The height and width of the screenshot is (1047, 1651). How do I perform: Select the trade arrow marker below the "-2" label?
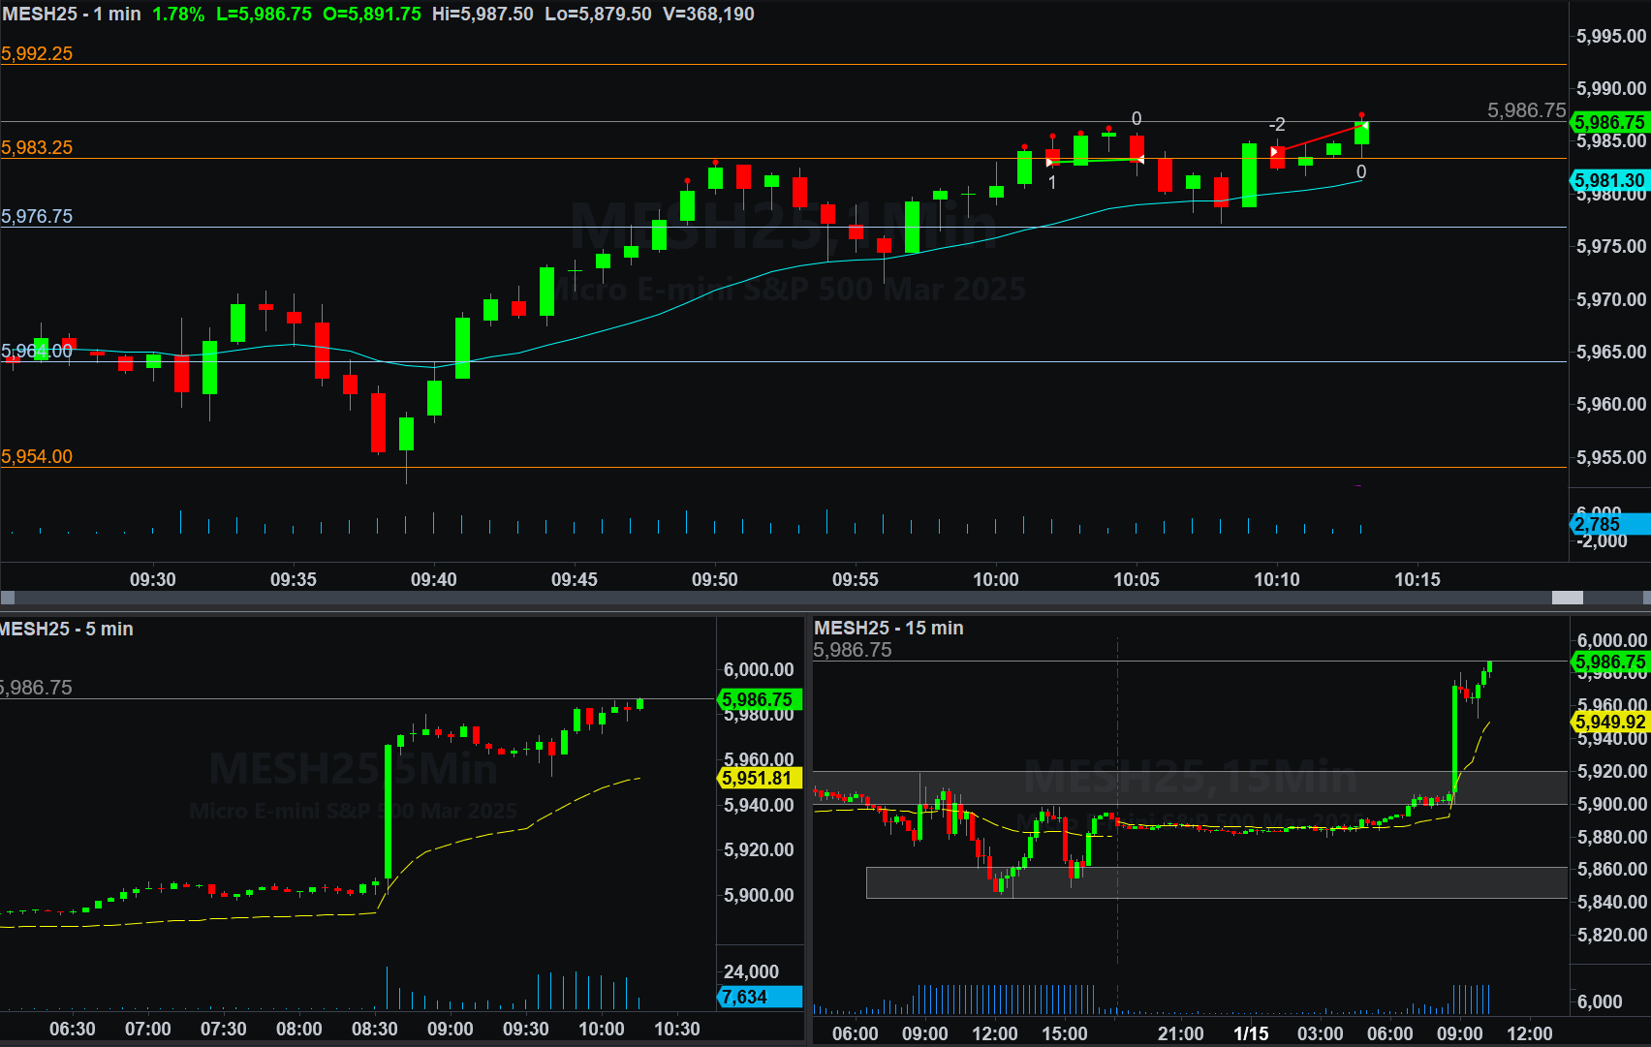(x=1276, y=151)
